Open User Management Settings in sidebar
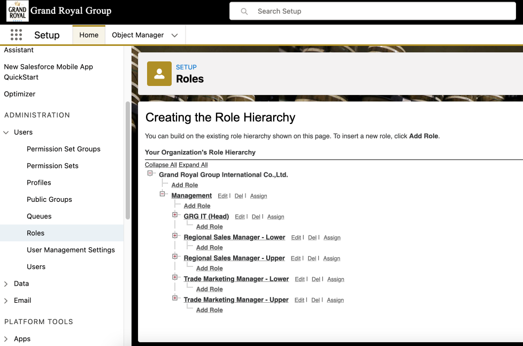The height and width of the screenshot is (346, 523). (71, 250)
